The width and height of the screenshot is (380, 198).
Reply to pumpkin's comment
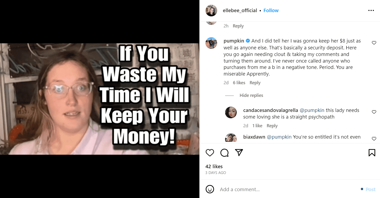(255, 83)
